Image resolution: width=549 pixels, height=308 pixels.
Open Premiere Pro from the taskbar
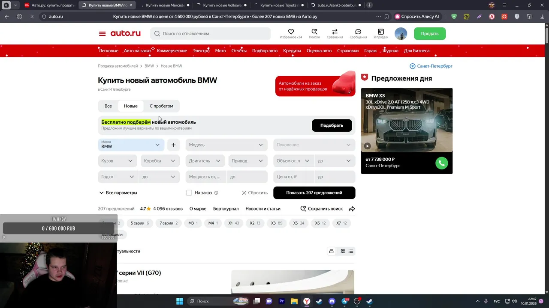pos(282,301)
